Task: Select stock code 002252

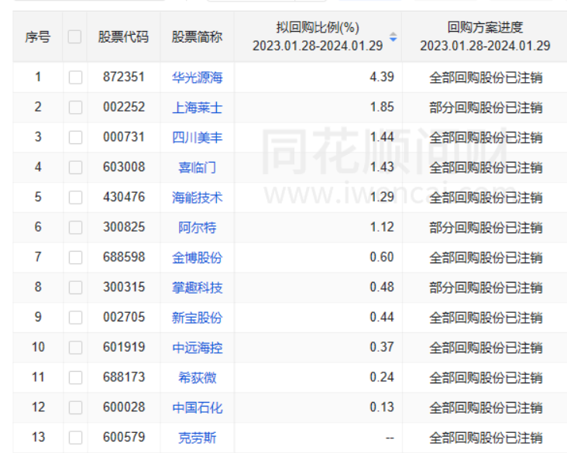Action: coord(124,107)
